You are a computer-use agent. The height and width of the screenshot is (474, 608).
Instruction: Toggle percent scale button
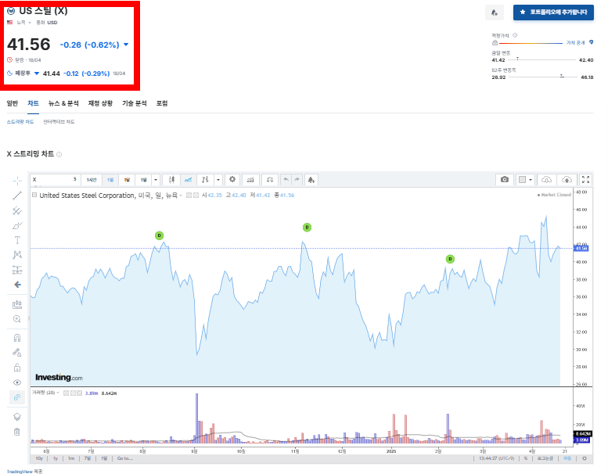[526, 458]
